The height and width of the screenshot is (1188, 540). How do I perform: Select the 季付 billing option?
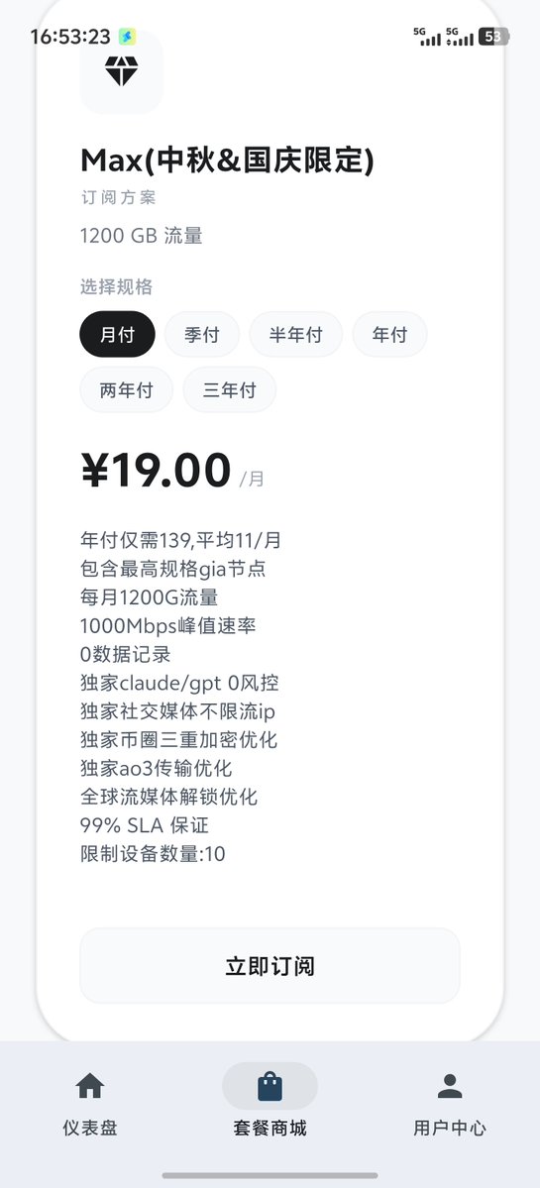[x=201, y=334]
